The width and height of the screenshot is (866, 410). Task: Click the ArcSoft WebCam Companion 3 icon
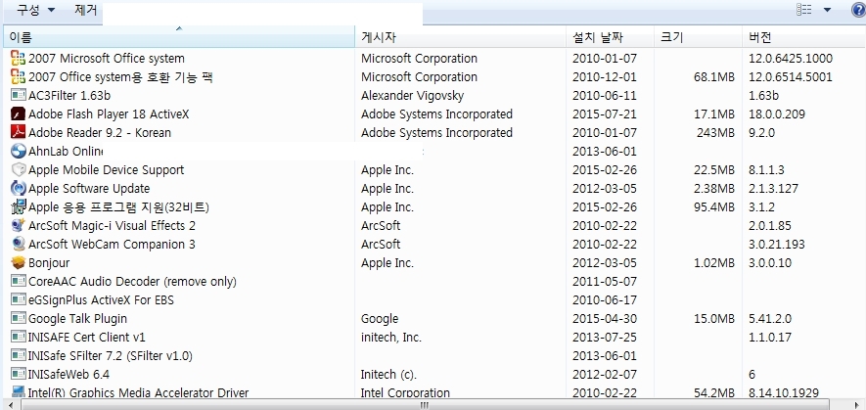[18, 245]
